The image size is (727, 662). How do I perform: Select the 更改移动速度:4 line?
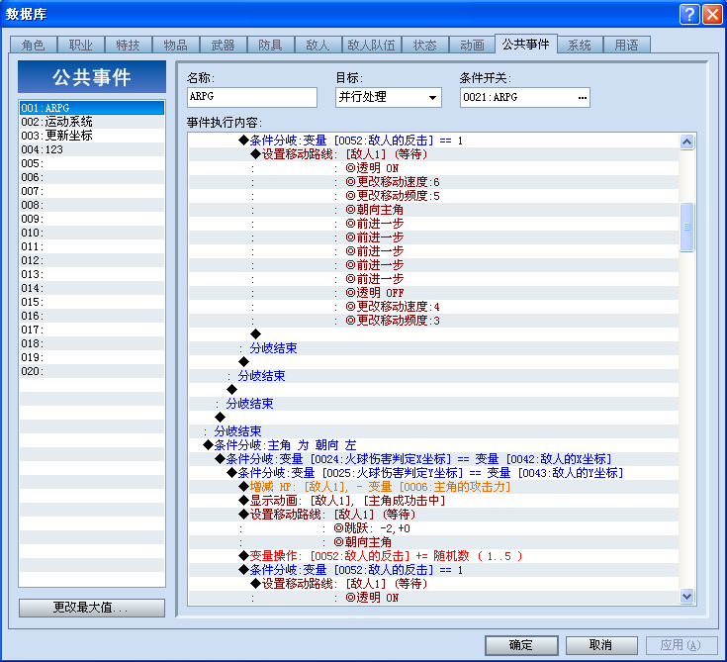pyautogui.click(x=433, y=307)
